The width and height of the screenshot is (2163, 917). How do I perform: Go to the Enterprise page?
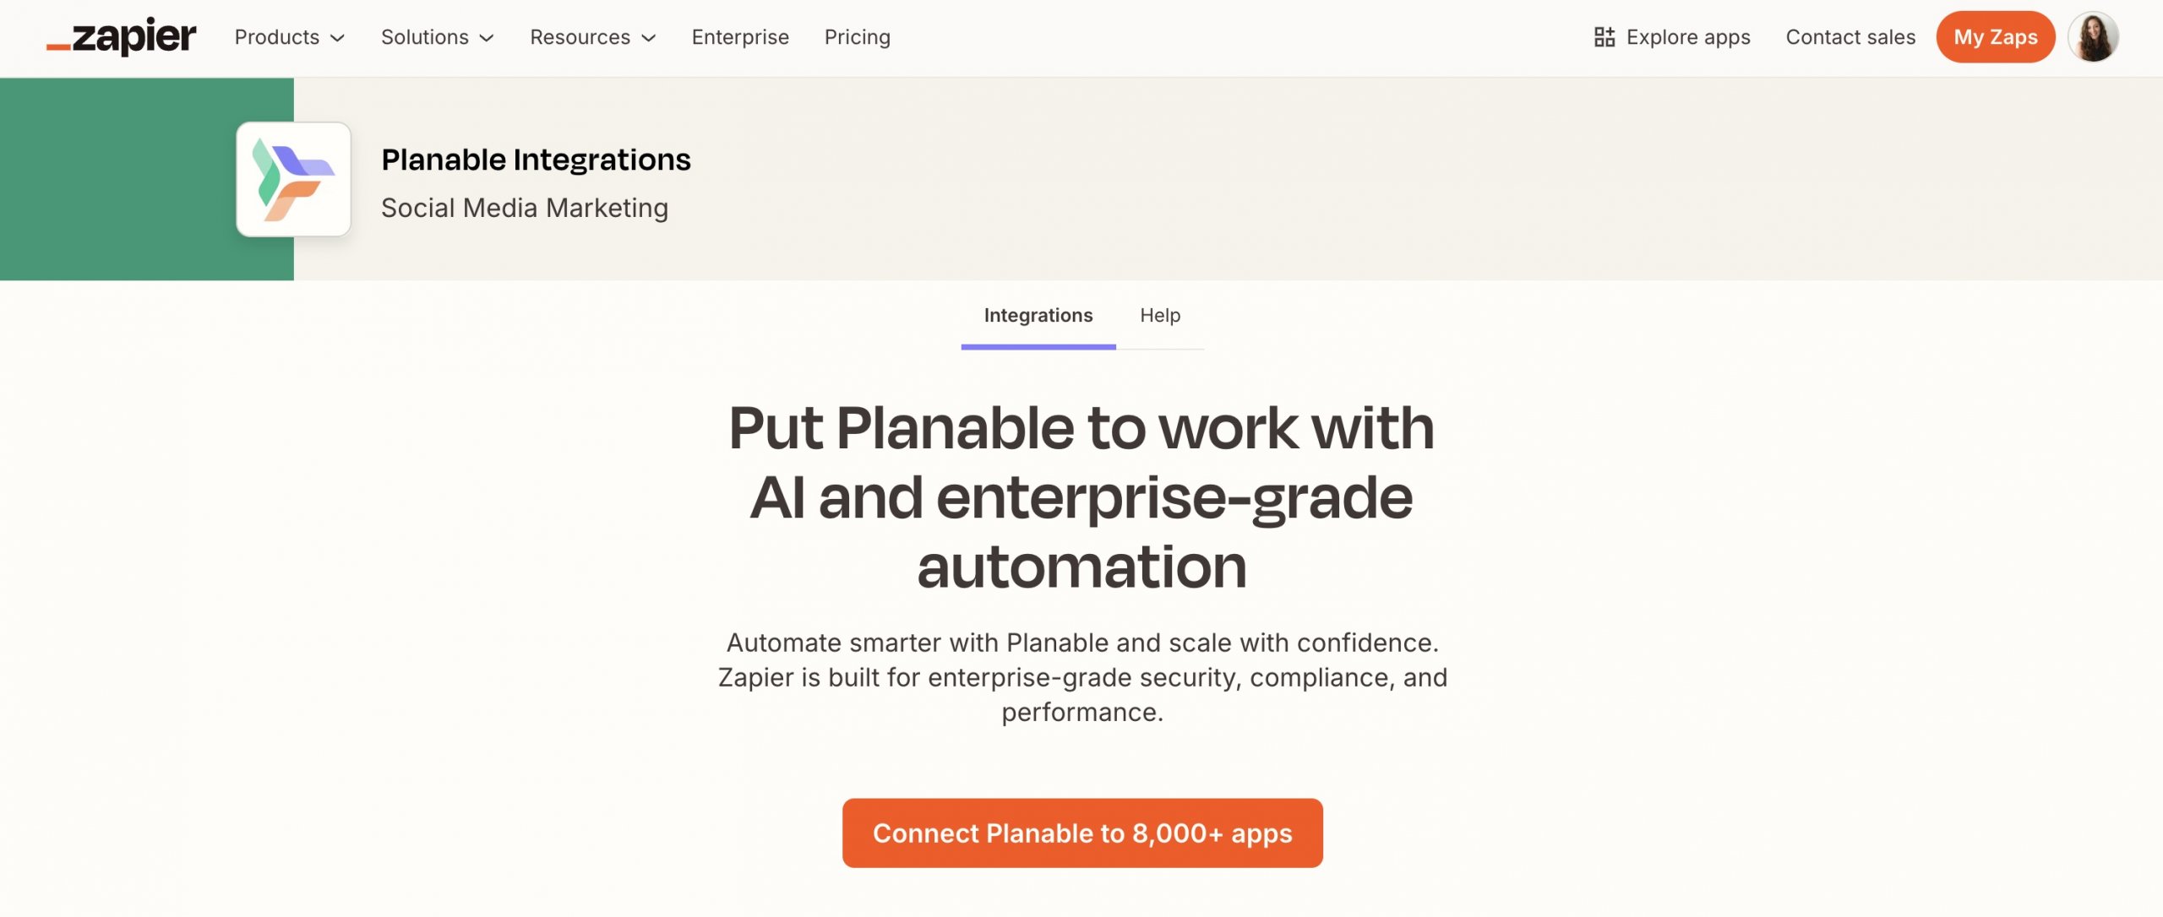[740, 37]
